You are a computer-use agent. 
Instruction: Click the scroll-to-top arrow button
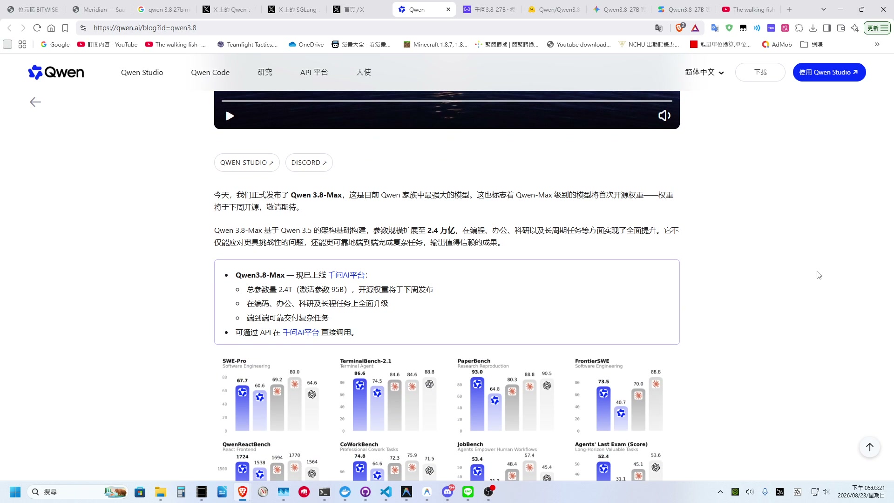point(869,447)
